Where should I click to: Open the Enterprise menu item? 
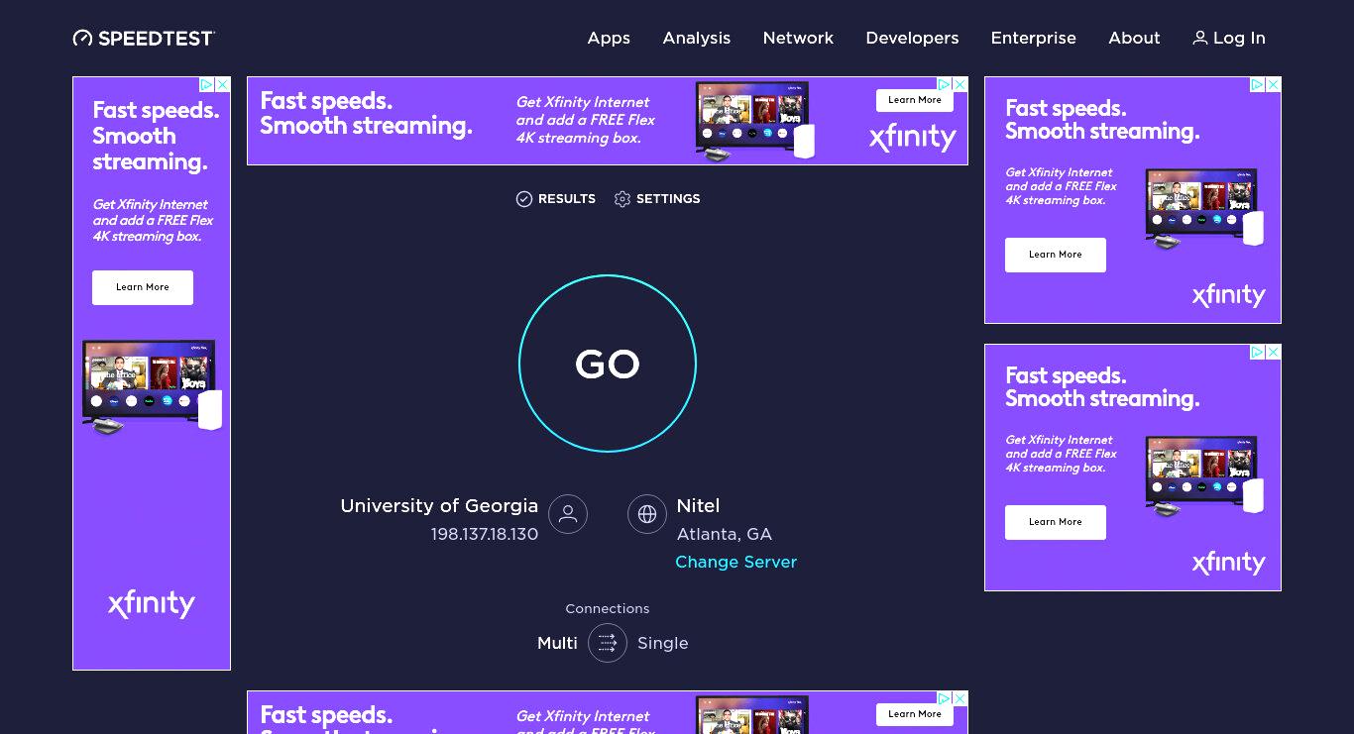pos(1033,38)
